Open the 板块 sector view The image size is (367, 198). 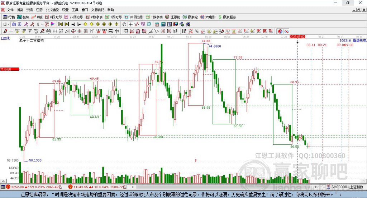coord(23,17)
